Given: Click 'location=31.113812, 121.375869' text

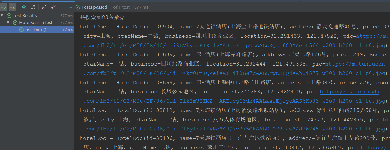Looking at the screenshot, I should [x=291, y=148].
